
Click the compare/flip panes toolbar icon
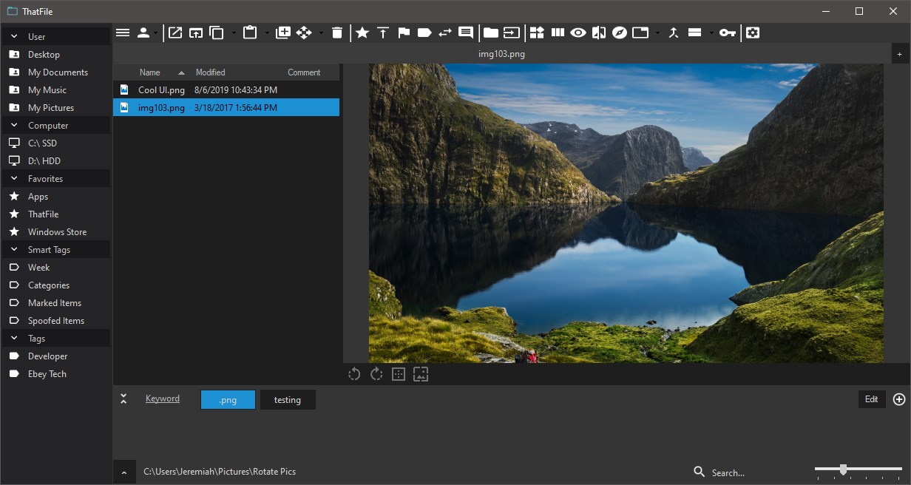pyautogui.click(x=599, y=33)
